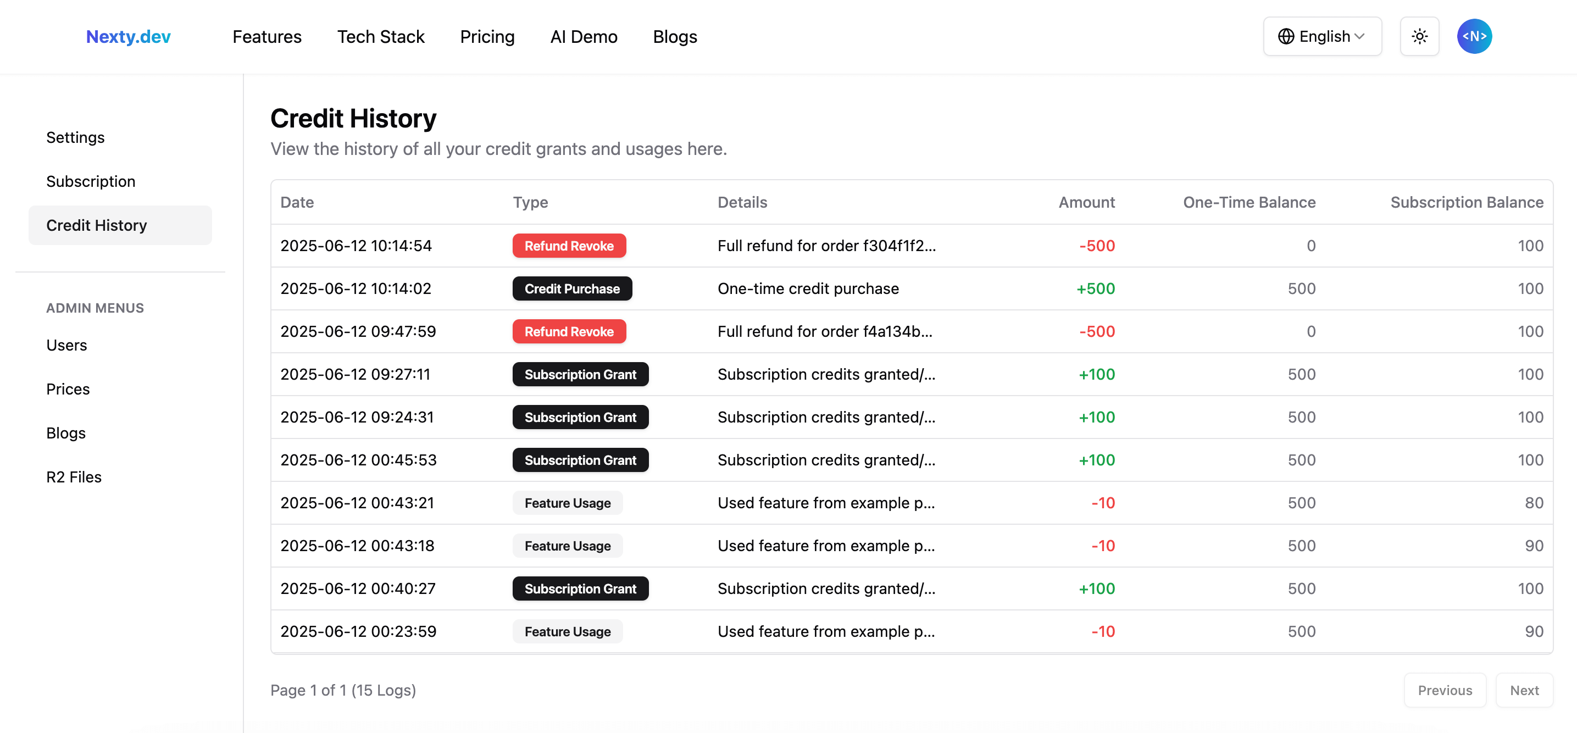Open the user avatar menu
Image resolution: width=1577 pixels, height=733 pixels.
click(1474, 37)
